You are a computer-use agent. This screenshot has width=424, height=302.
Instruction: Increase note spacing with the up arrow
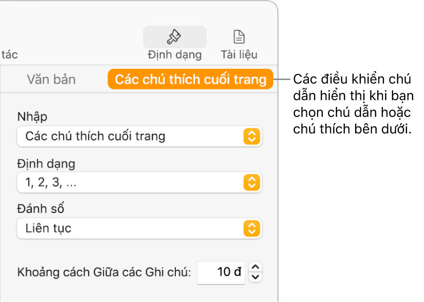pos(257,267)
